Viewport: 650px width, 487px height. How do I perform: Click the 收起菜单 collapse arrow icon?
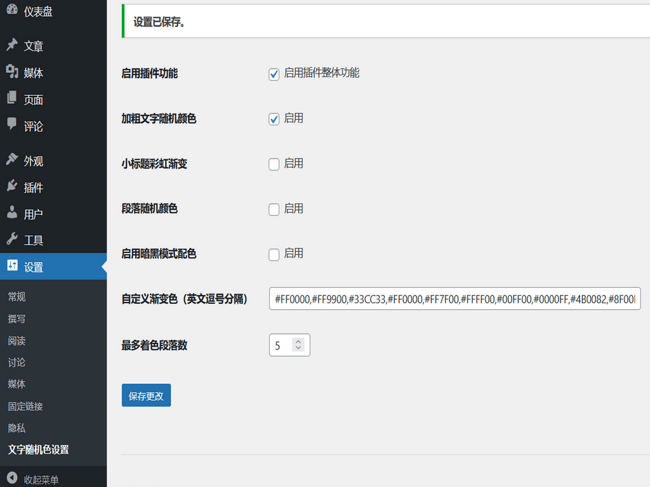12,478
